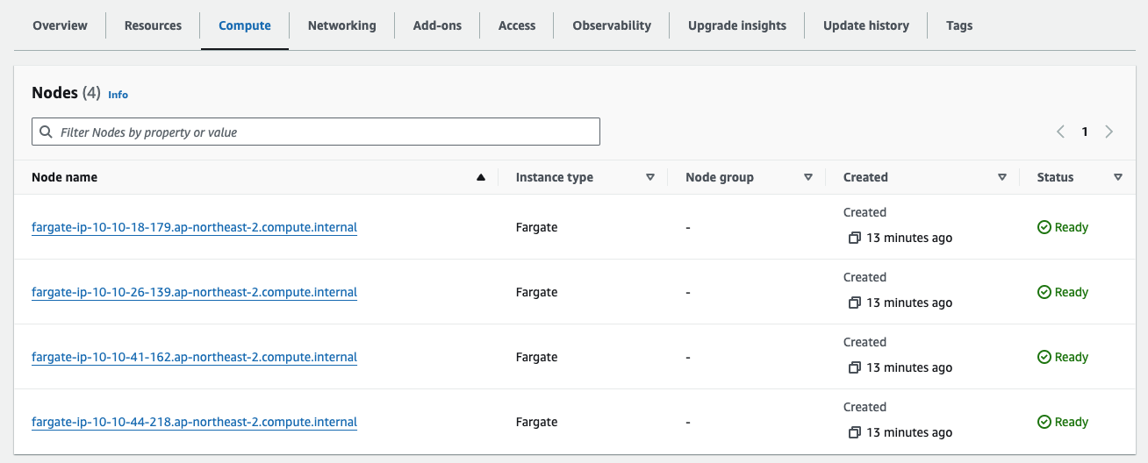Sort by Instance type column arrow
The height and width of the screenshot is (463, 1148).
point(650,177)
